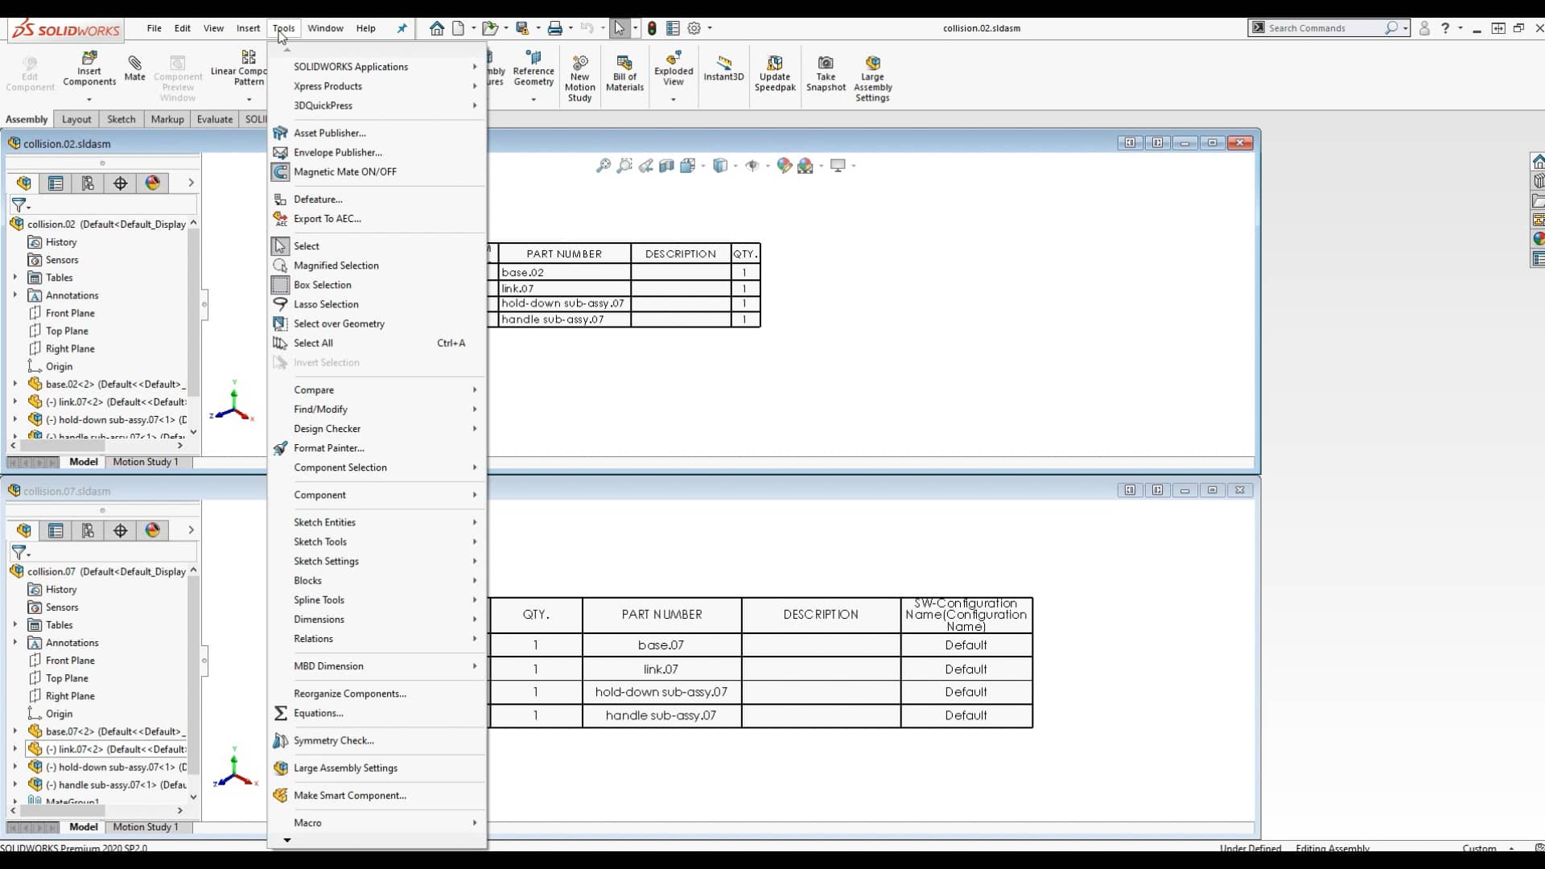Open DisplayManager tab in top feature tree
Screen dimensions: 1545x869
click(x=152, y=183)
